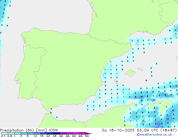Click the 'Sa 18-10-2025 03..09 UTC (18+87)' timestamp
The width and height of the screenshot is (178, 137).
[139, 130]
